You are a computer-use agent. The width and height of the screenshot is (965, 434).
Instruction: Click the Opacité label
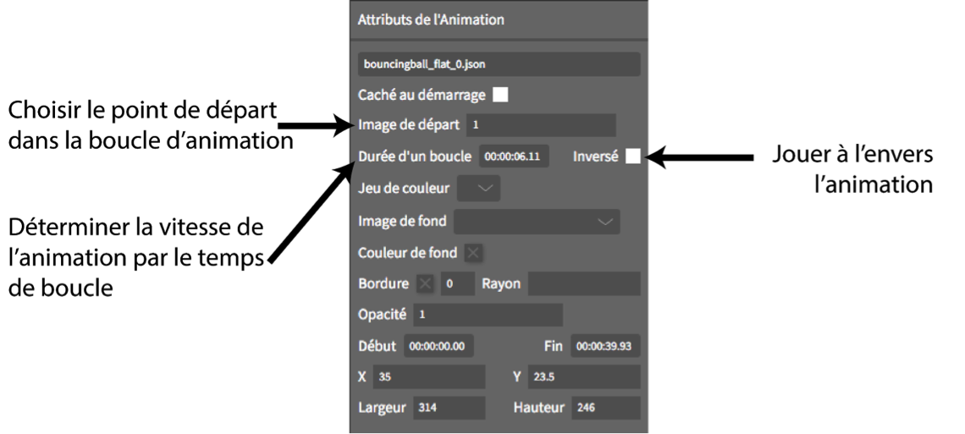(382, 314)
